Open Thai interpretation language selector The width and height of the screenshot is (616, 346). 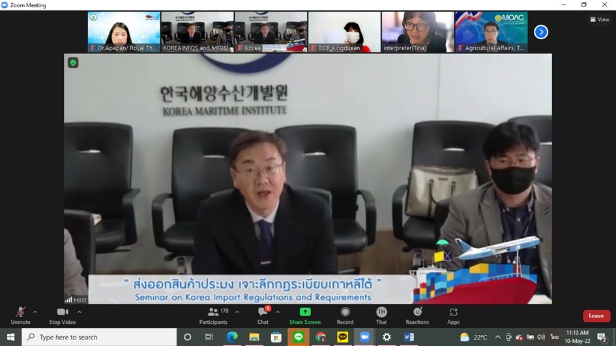pos(381,313)
